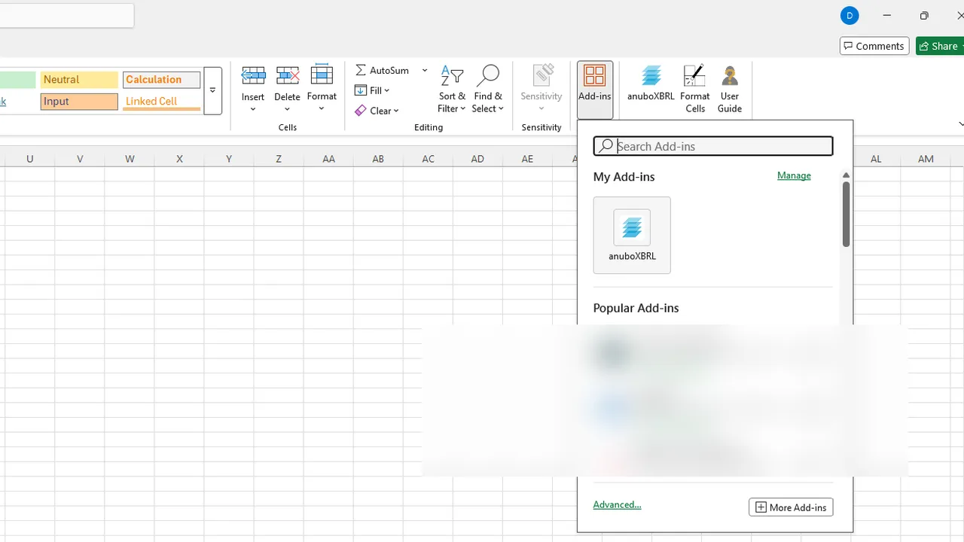Viewport: 964px width, 542px height.
Task: Select column header W
Action: [130, 159]
